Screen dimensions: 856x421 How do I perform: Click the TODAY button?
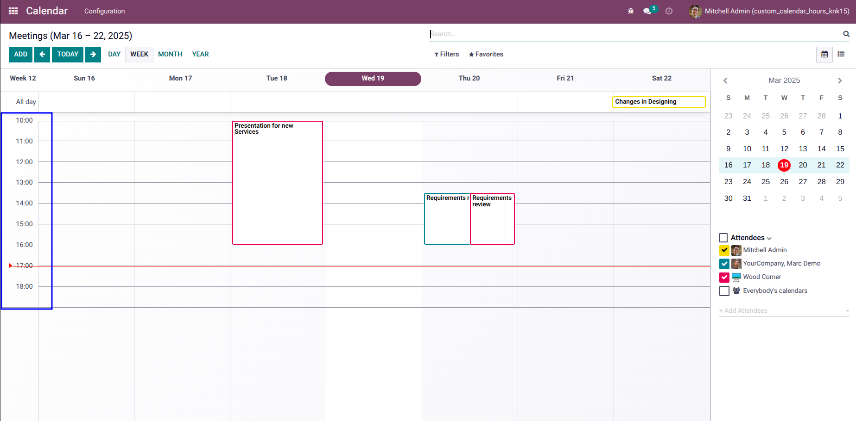point(68,54)
